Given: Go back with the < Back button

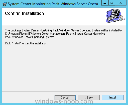Looking at the screenshot, I should point(89,98).
